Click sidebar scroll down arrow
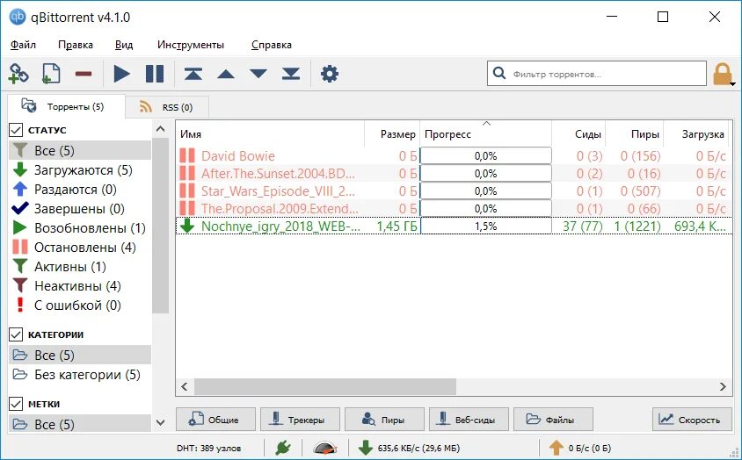 [160, 422]
